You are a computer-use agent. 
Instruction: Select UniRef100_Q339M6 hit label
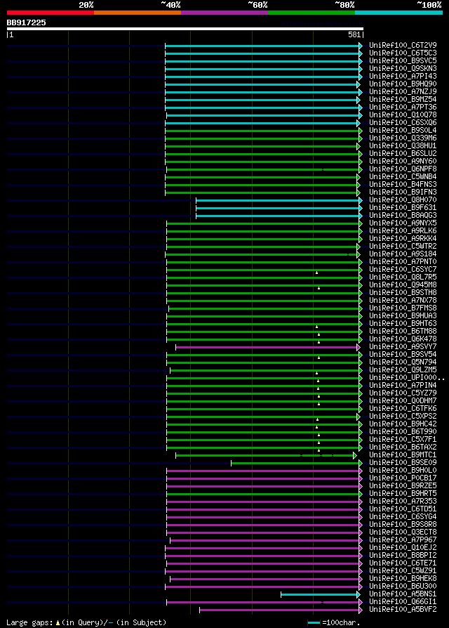pos(403,138)
